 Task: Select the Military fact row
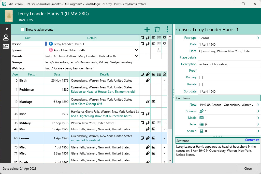click(x=25, y=123)
